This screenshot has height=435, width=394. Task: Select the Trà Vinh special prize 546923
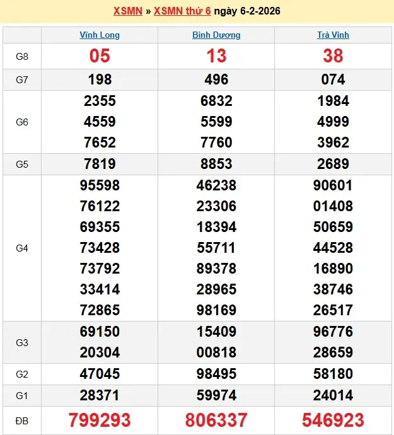(333, 420)
